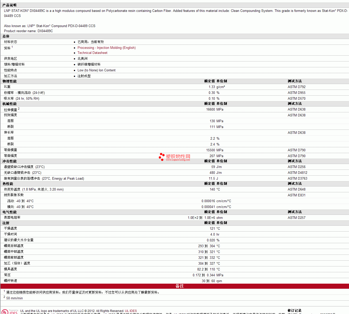
Task: Click the 11.5 J dart impact value
Action: click(213, 179)
